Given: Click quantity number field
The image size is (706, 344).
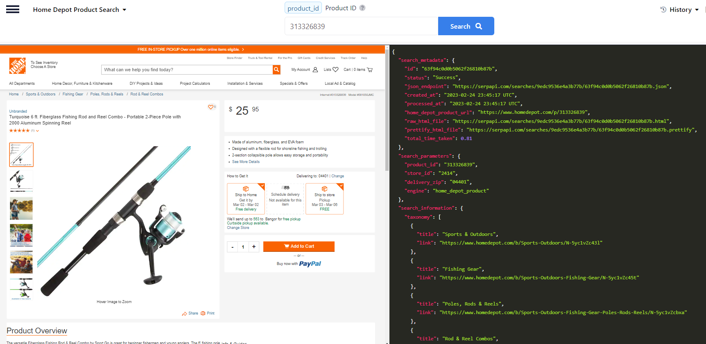Looking at the screenshot, I should pos(243,247).
